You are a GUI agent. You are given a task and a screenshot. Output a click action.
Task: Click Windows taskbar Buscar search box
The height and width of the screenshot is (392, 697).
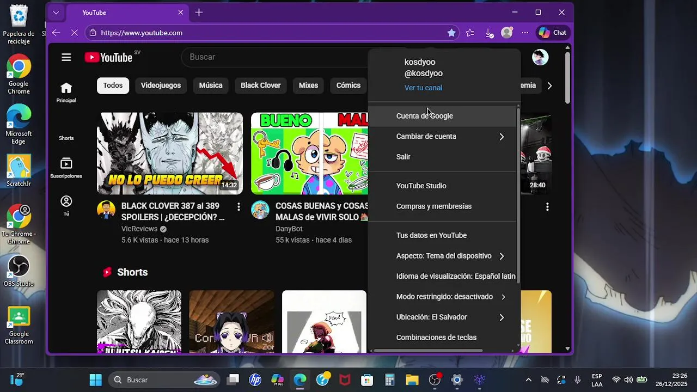pyautogui.click(x=163, y=379)
